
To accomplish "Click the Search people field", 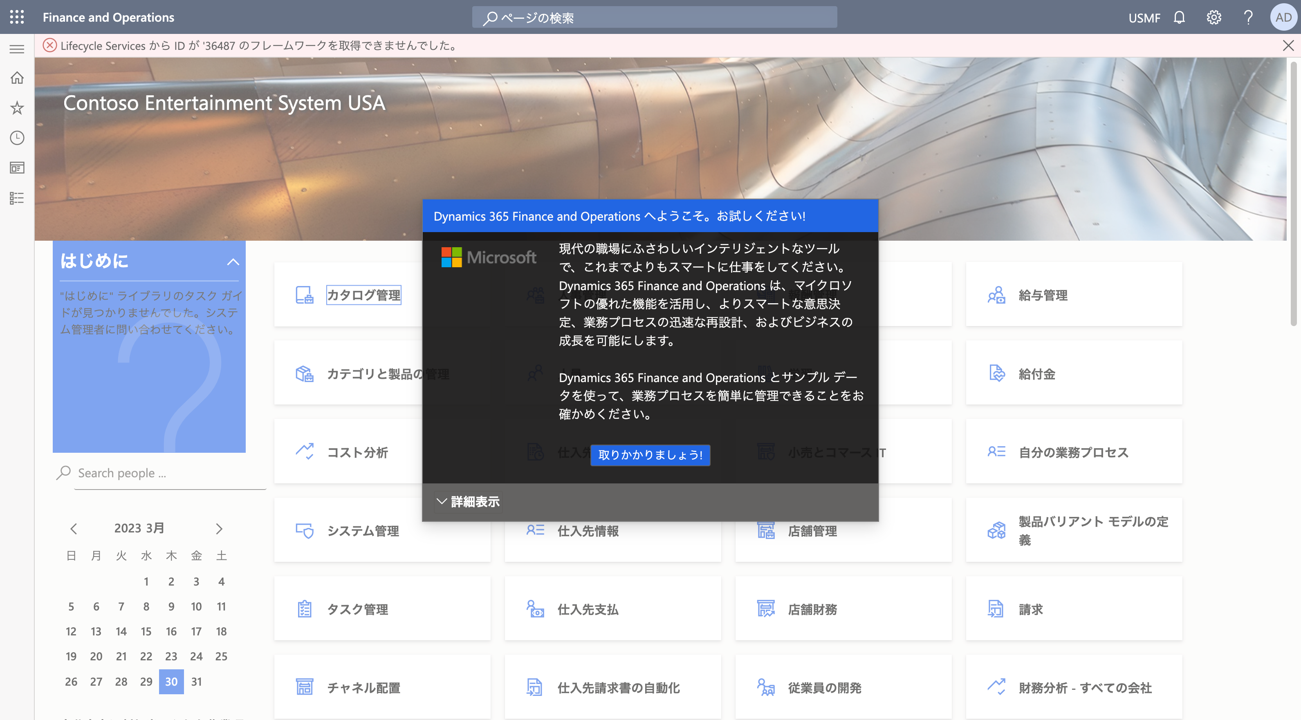I will (x=169, y=473).
